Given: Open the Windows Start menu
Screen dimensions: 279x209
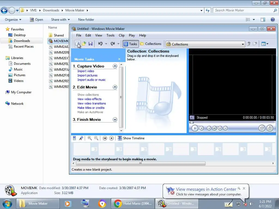Looking at the screenshot, I should 7,204.
